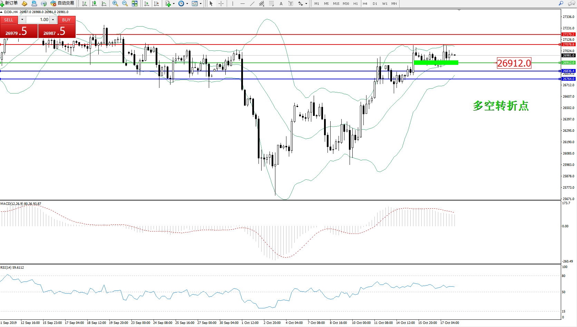Toggle the 自动交易 auto trading button

click(x=62, y=3)
